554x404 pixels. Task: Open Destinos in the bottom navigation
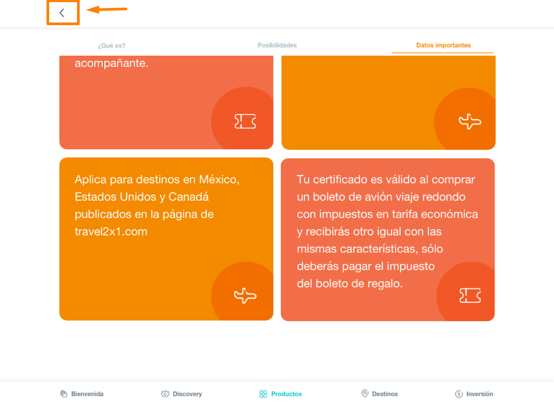pyautogui.click(x=380, y=394)
